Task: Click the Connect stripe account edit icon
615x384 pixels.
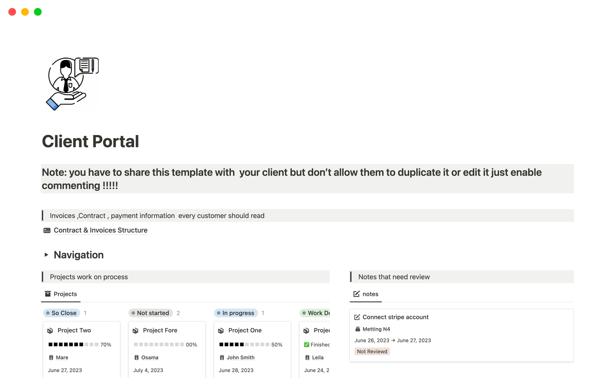Action: tap(357, 317)
